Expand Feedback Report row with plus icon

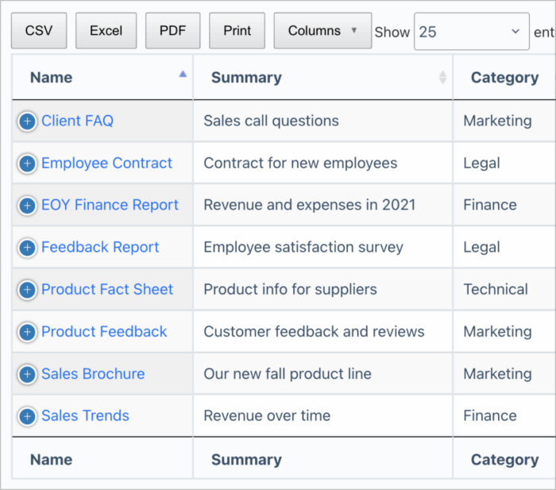coord(27,248)
